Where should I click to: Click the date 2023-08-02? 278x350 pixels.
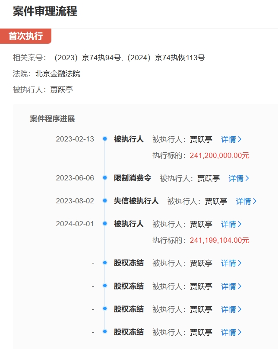coord(75,201)
